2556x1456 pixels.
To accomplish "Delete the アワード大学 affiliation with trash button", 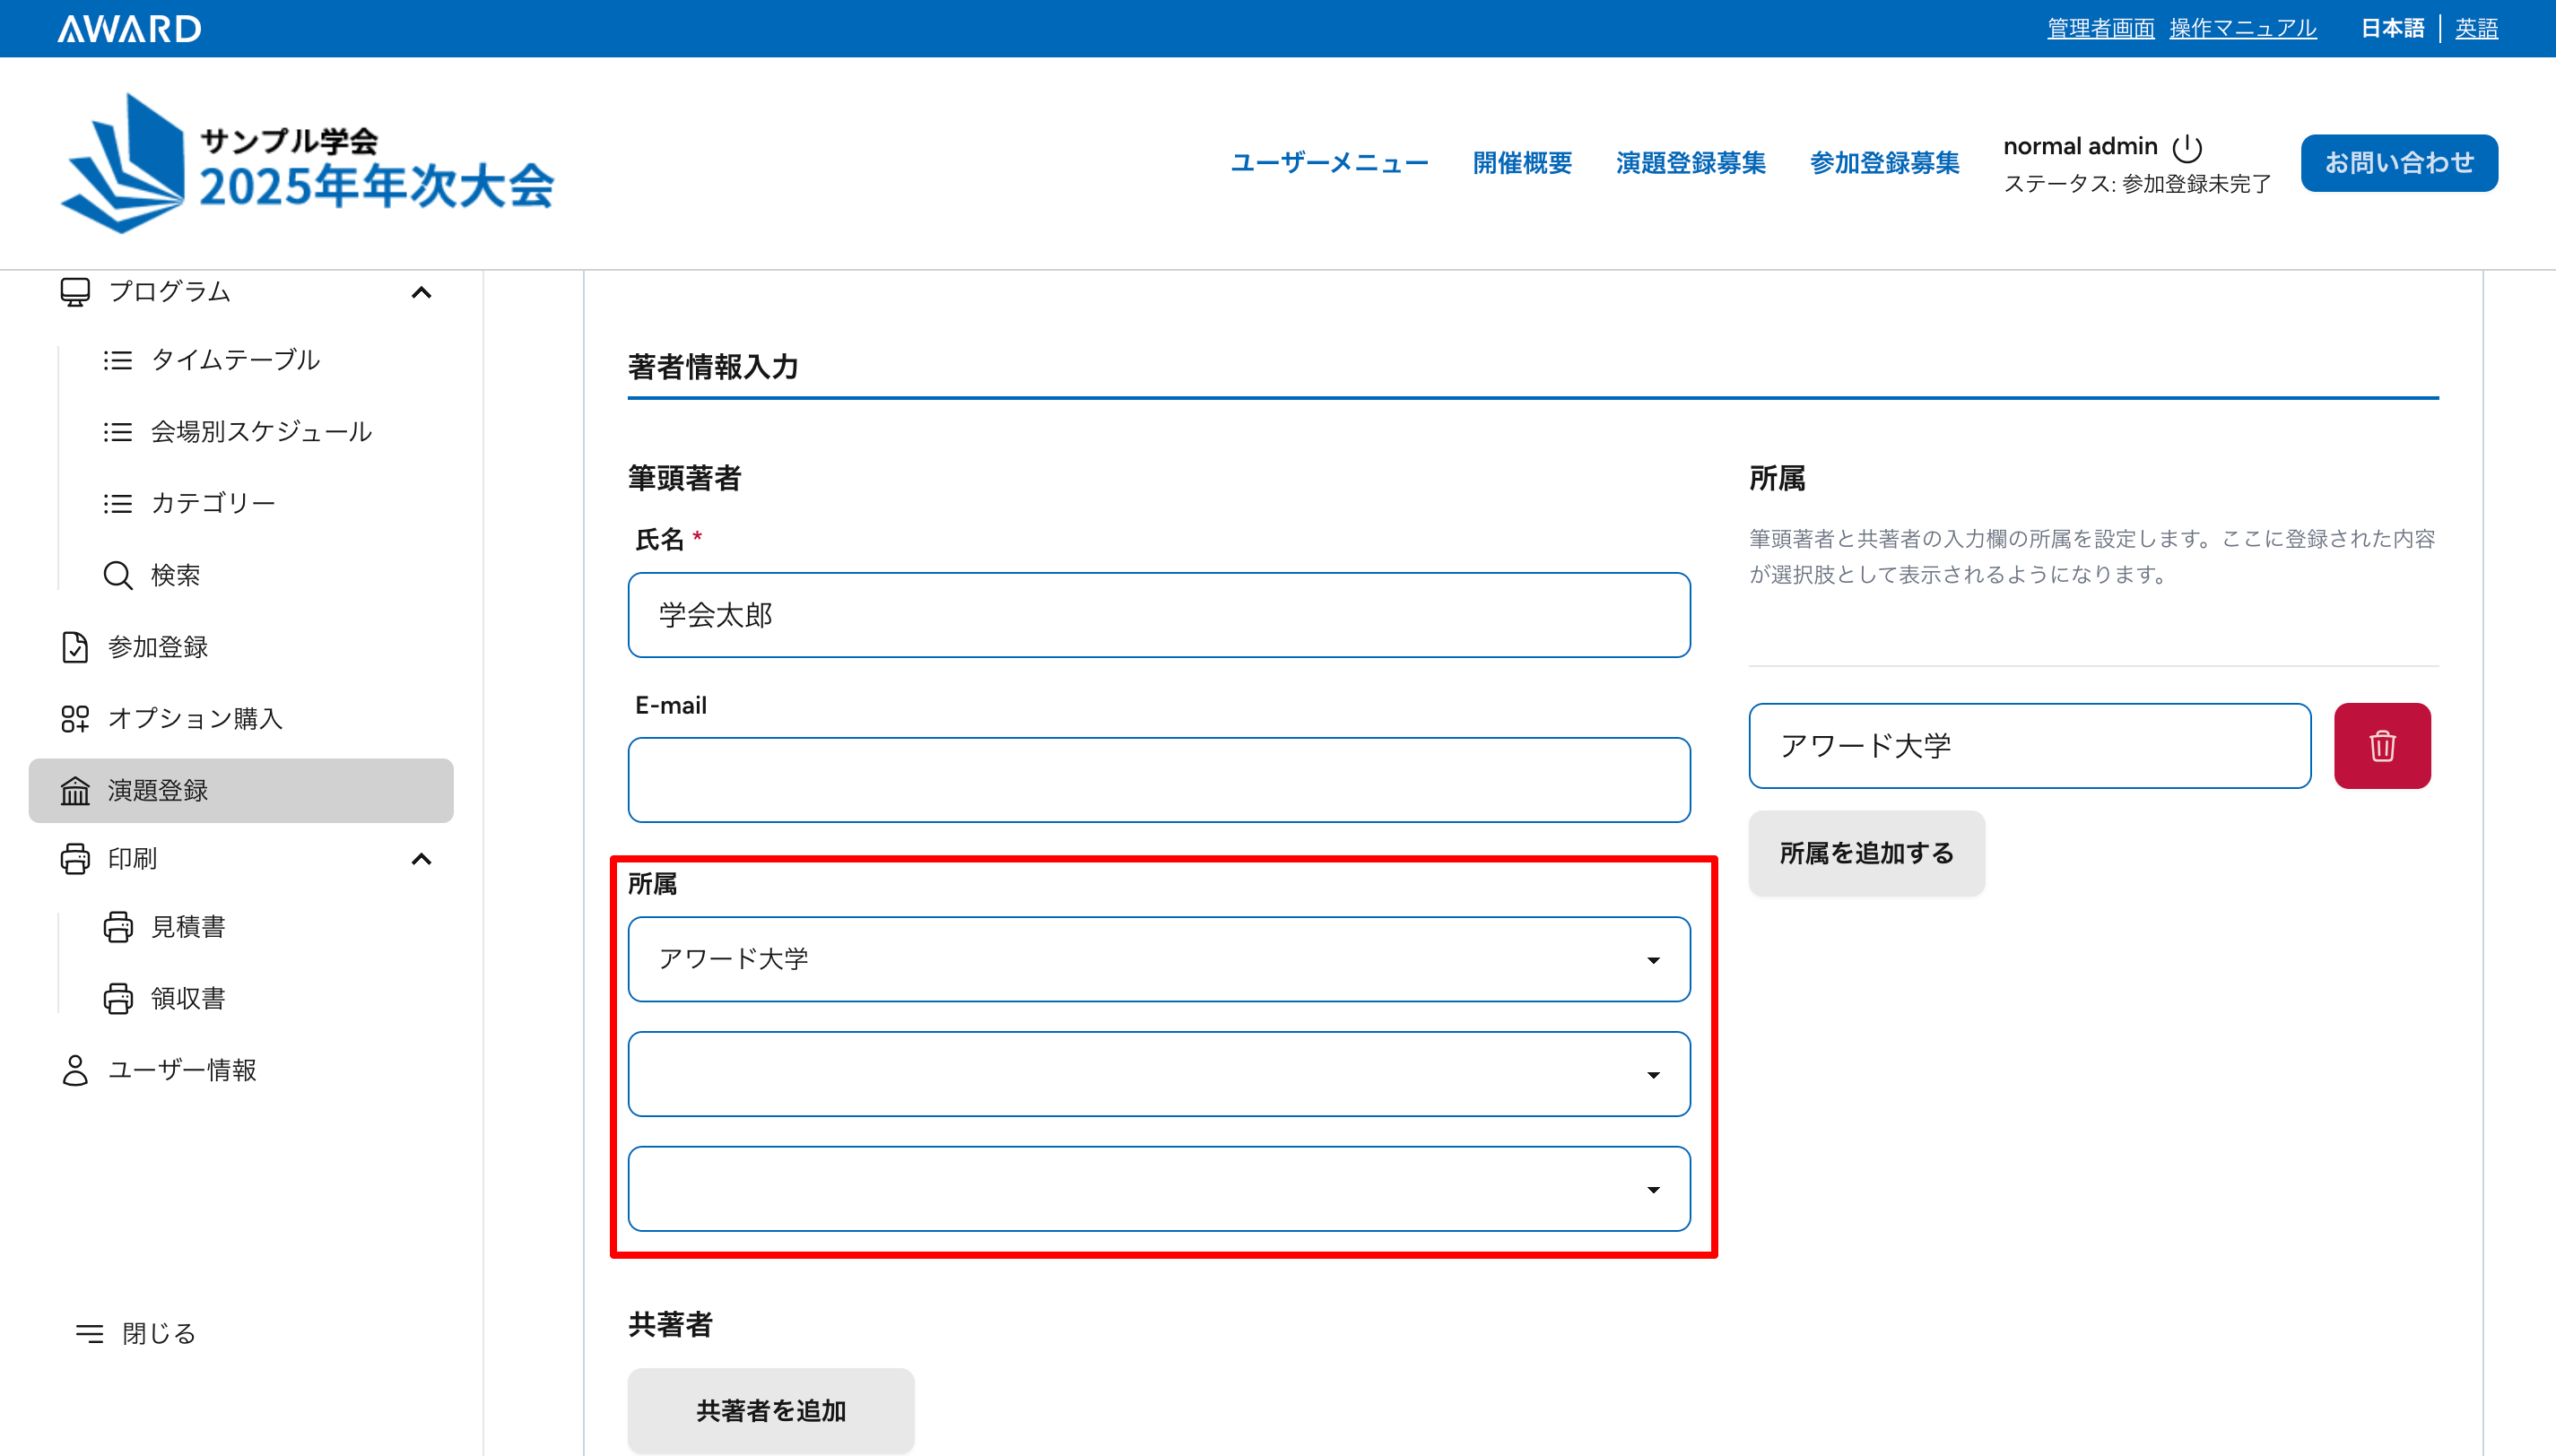I will coord(2382,746).
